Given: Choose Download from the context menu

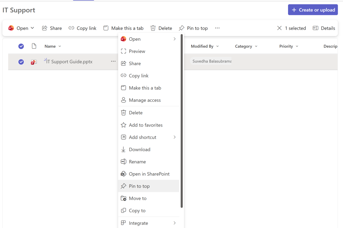Looking at the screenshot, I should tap(149, 149).
